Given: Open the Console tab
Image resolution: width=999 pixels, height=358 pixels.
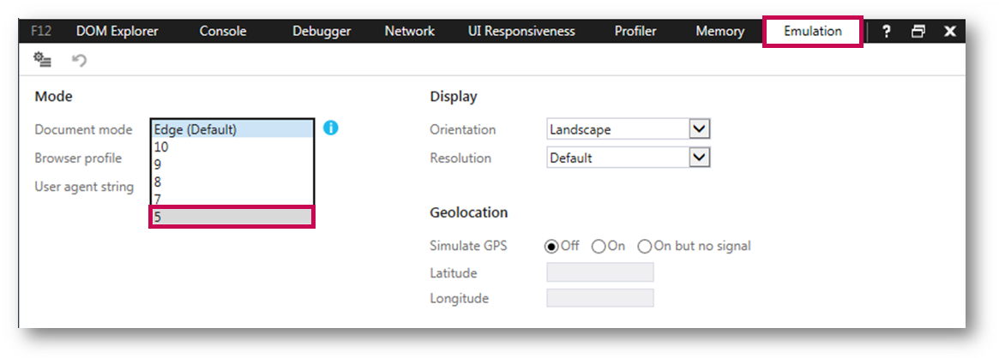Looking at the screenshot, I should (x=222, y=31).
